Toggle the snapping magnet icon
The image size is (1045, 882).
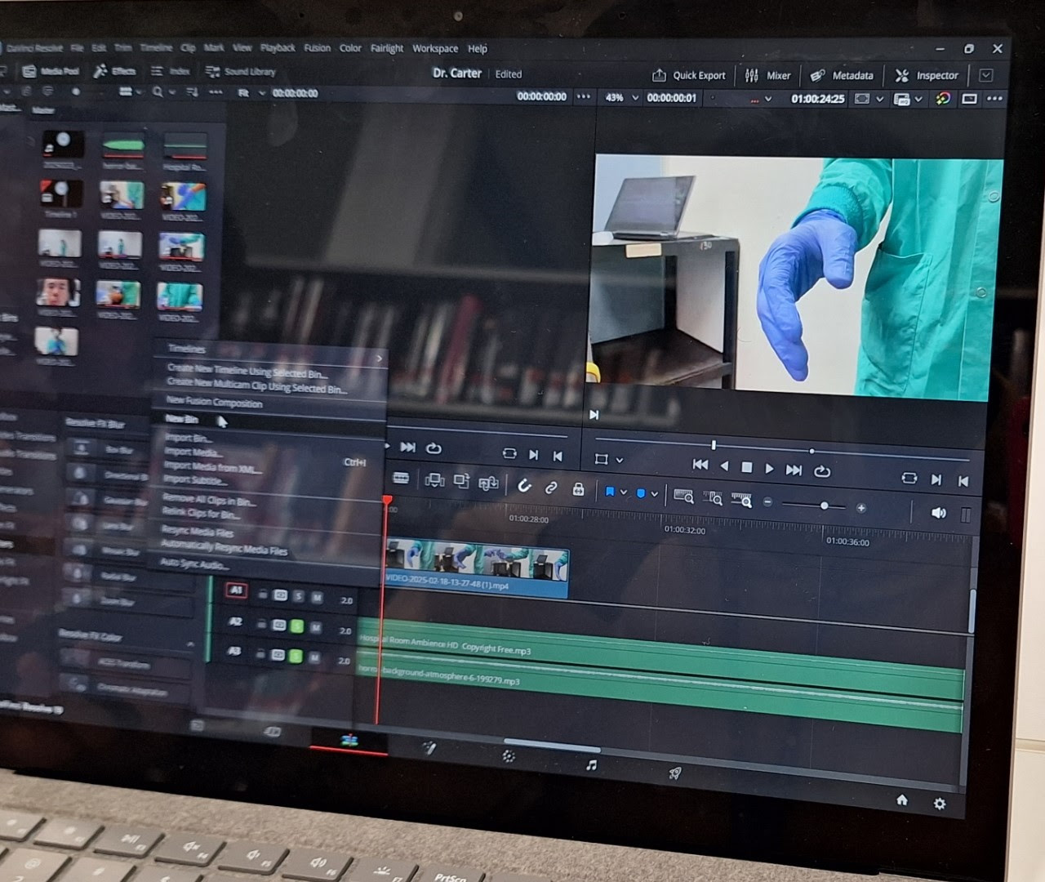524,486
